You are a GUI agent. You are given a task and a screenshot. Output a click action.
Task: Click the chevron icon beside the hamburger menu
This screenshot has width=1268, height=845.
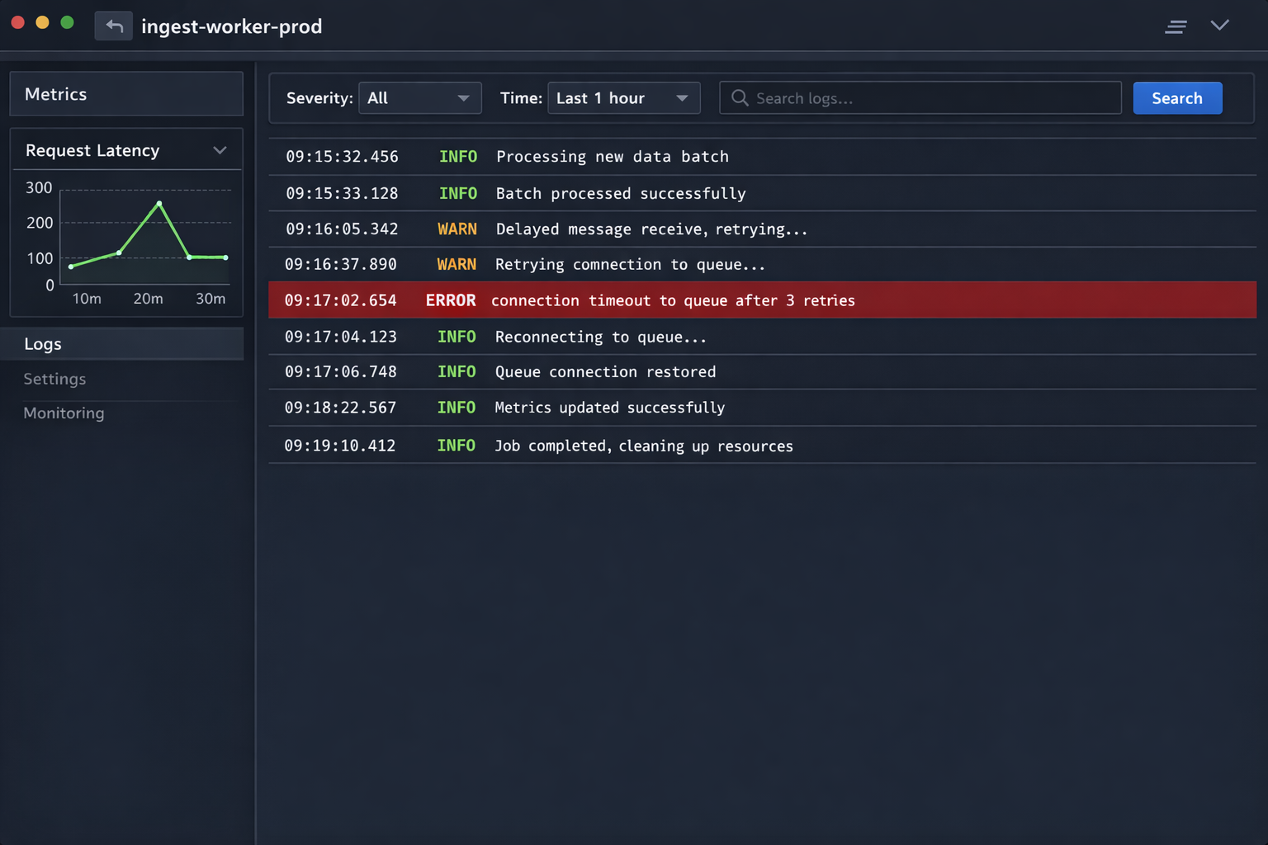point(1220,26)
